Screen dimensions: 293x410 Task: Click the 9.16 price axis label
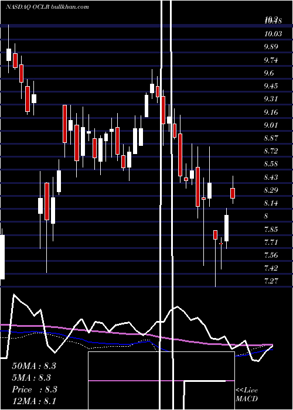coord(271,112)
